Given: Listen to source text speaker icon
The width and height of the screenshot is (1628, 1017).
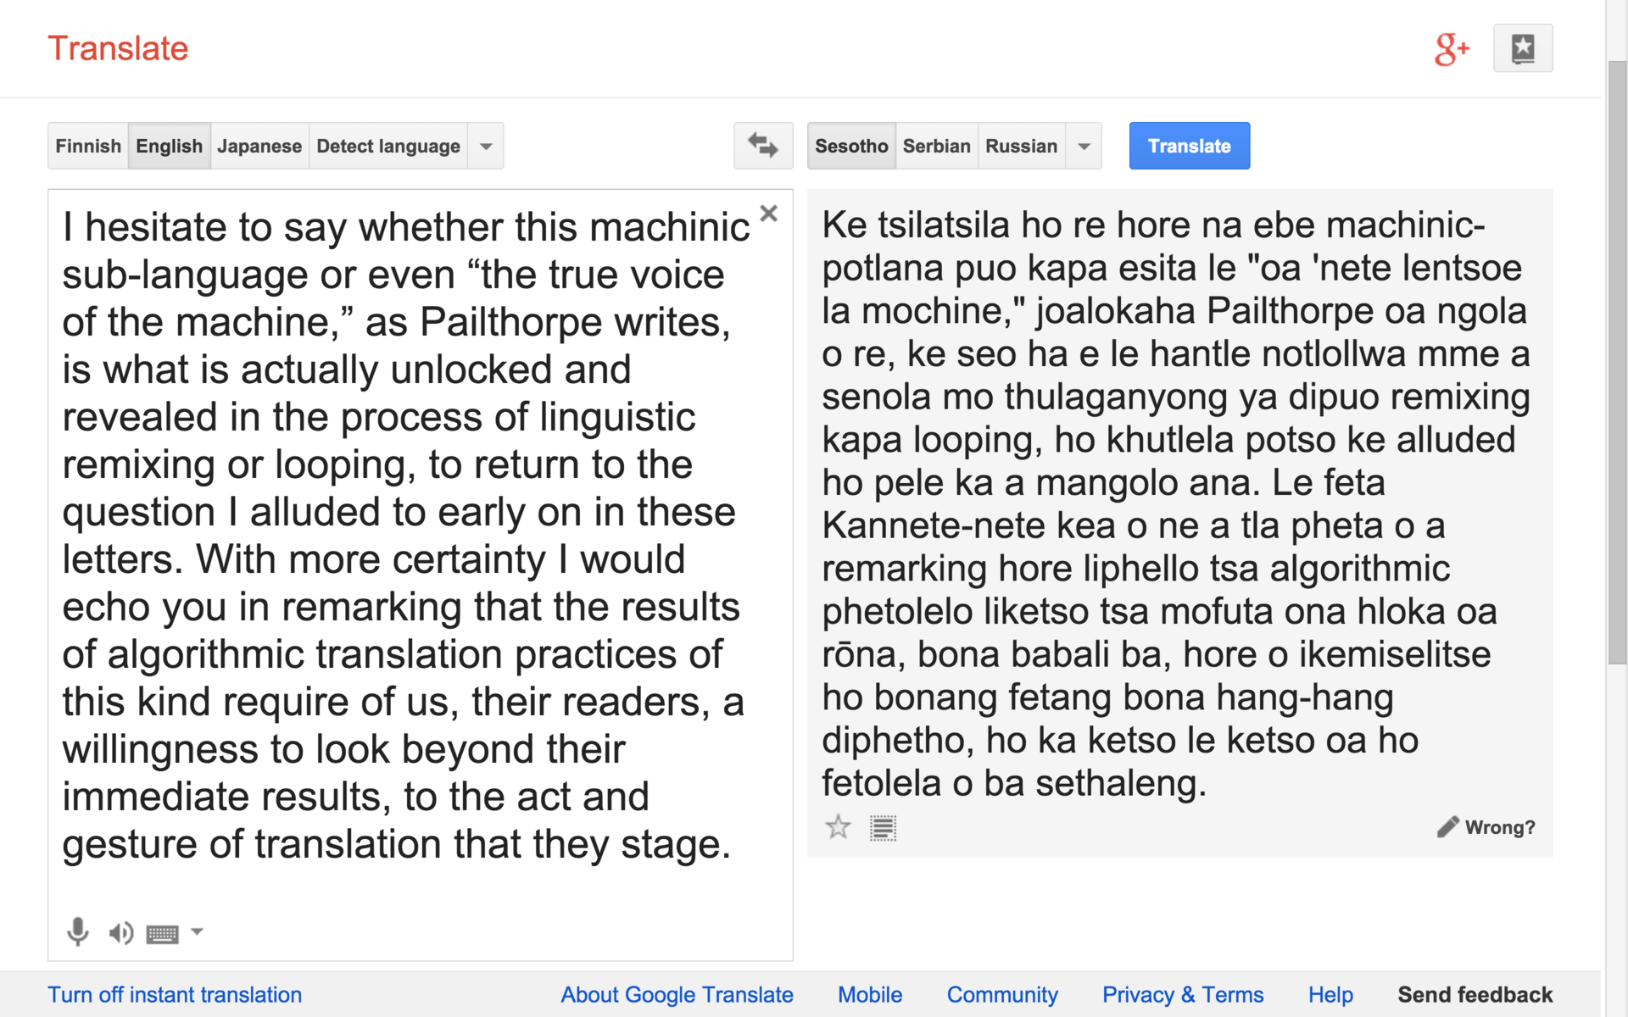Looking at the screenshot, I should pyautogui.click(x=120, y=932).
